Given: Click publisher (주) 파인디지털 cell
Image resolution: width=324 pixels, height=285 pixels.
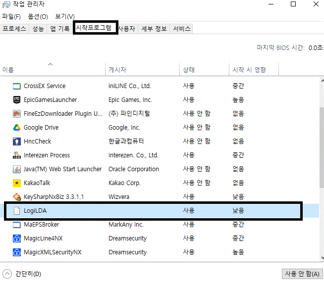Looking at the screenshot, I should pos(129,114).
